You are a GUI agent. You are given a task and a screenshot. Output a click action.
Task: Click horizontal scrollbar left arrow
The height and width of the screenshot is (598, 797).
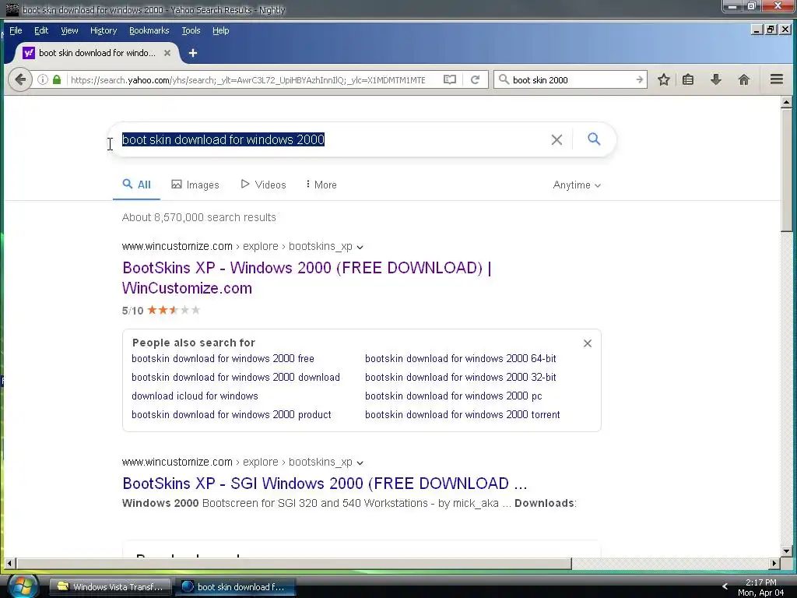click(x=9, y=563)
